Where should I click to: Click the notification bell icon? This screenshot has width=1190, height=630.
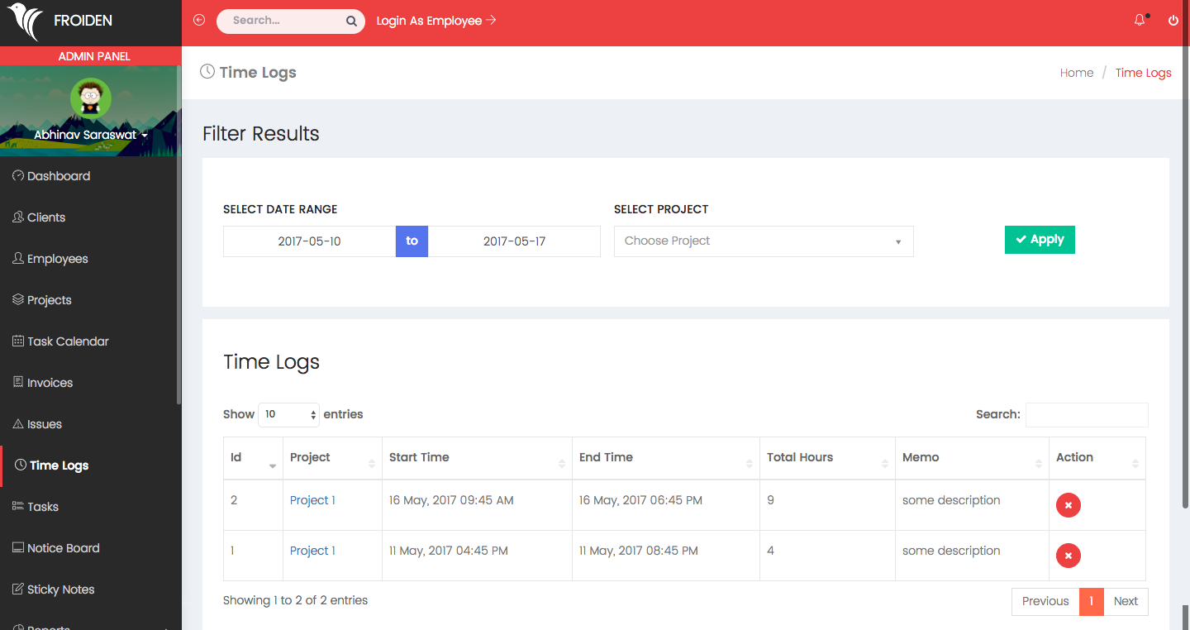[1140, 21]
